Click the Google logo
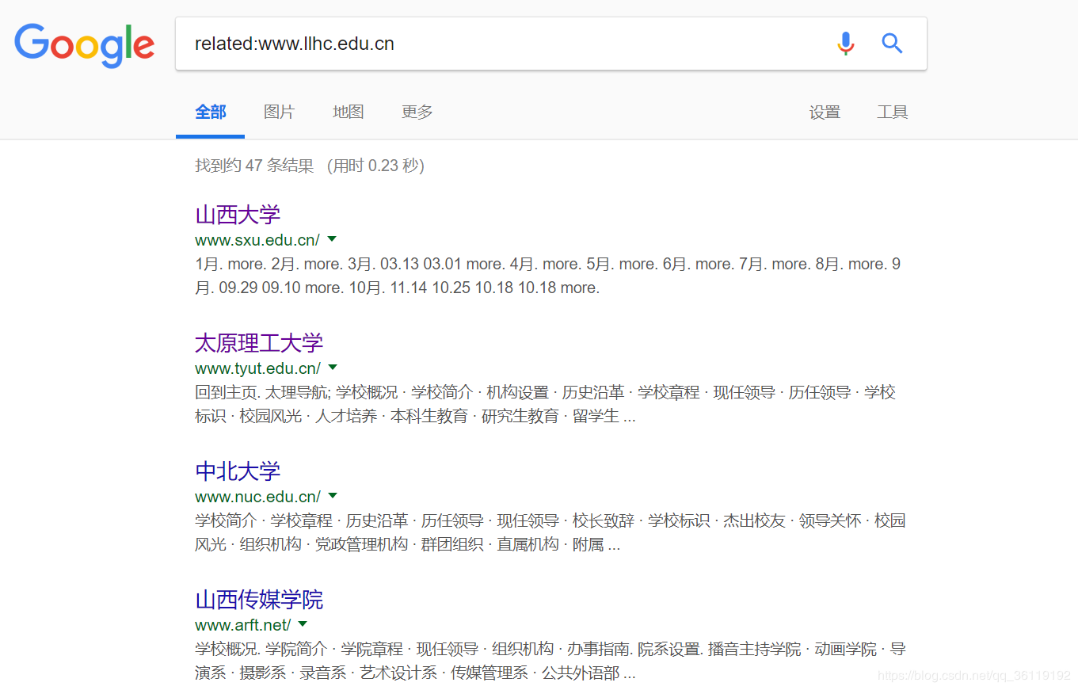Viewport: 1078px width, 690px height. [x=84, y=45]
